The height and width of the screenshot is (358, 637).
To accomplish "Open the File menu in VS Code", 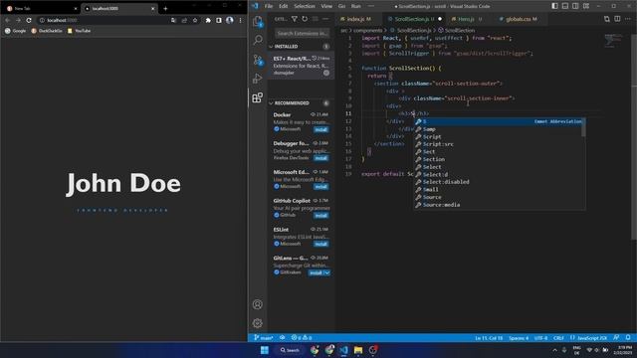I will point(269,6).
